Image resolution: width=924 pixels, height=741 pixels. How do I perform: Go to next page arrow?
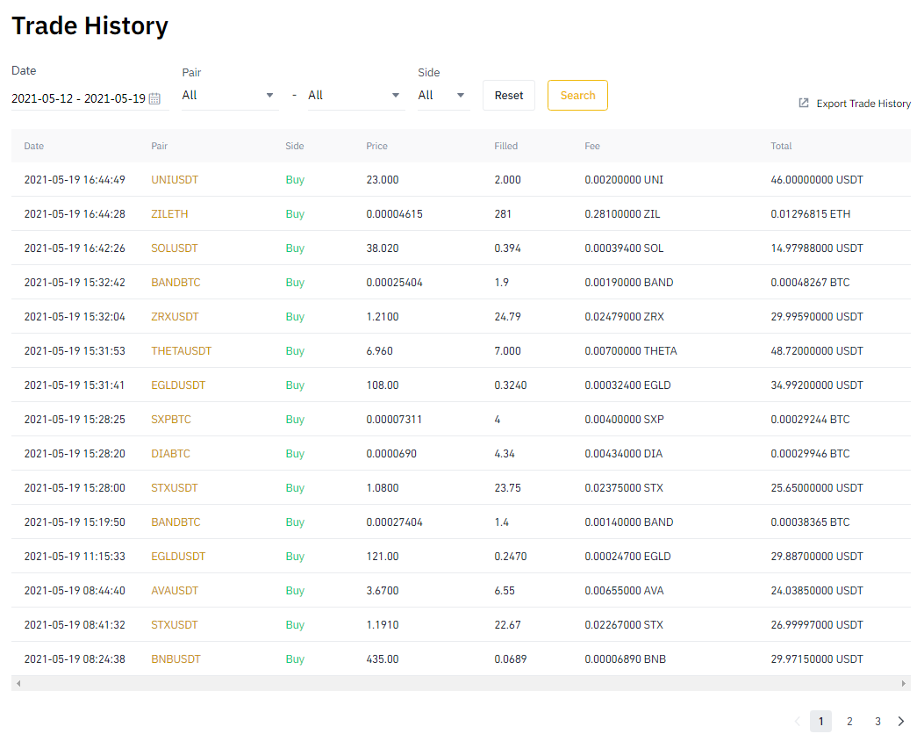tap(901, 721)
